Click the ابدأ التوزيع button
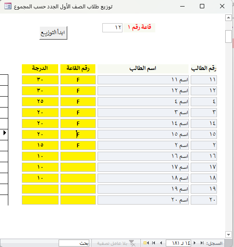The height and width of the screenshot is (247, 234). 53,33
